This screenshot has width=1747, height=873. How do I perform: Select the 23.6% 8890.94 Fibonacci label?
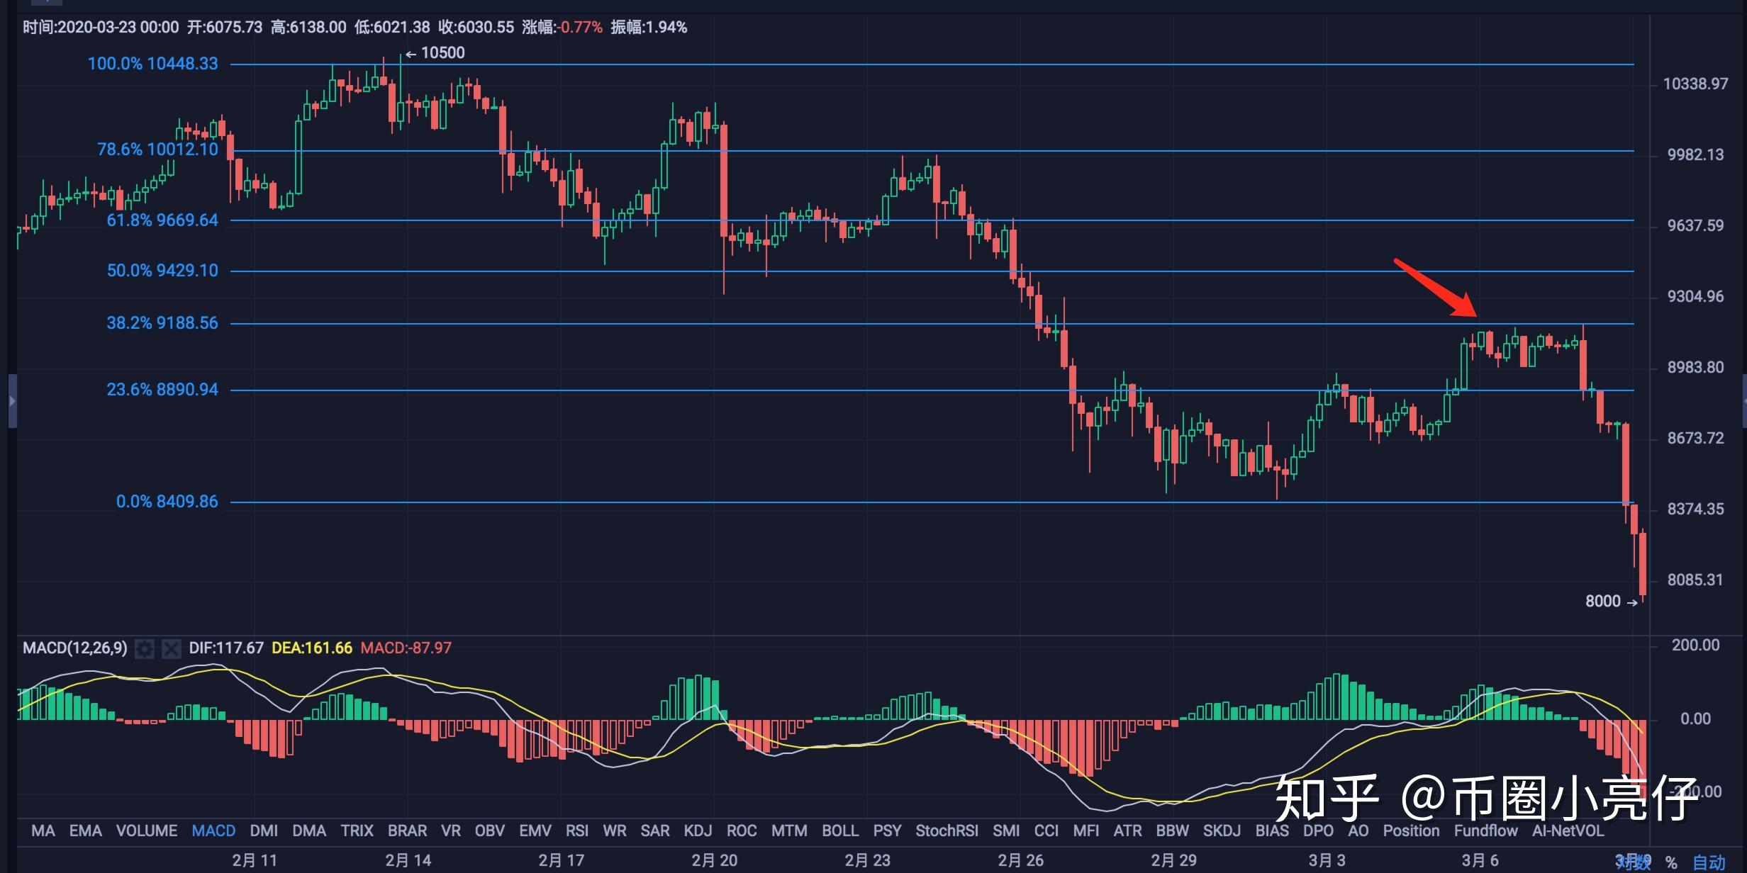(x=162, y=390)
